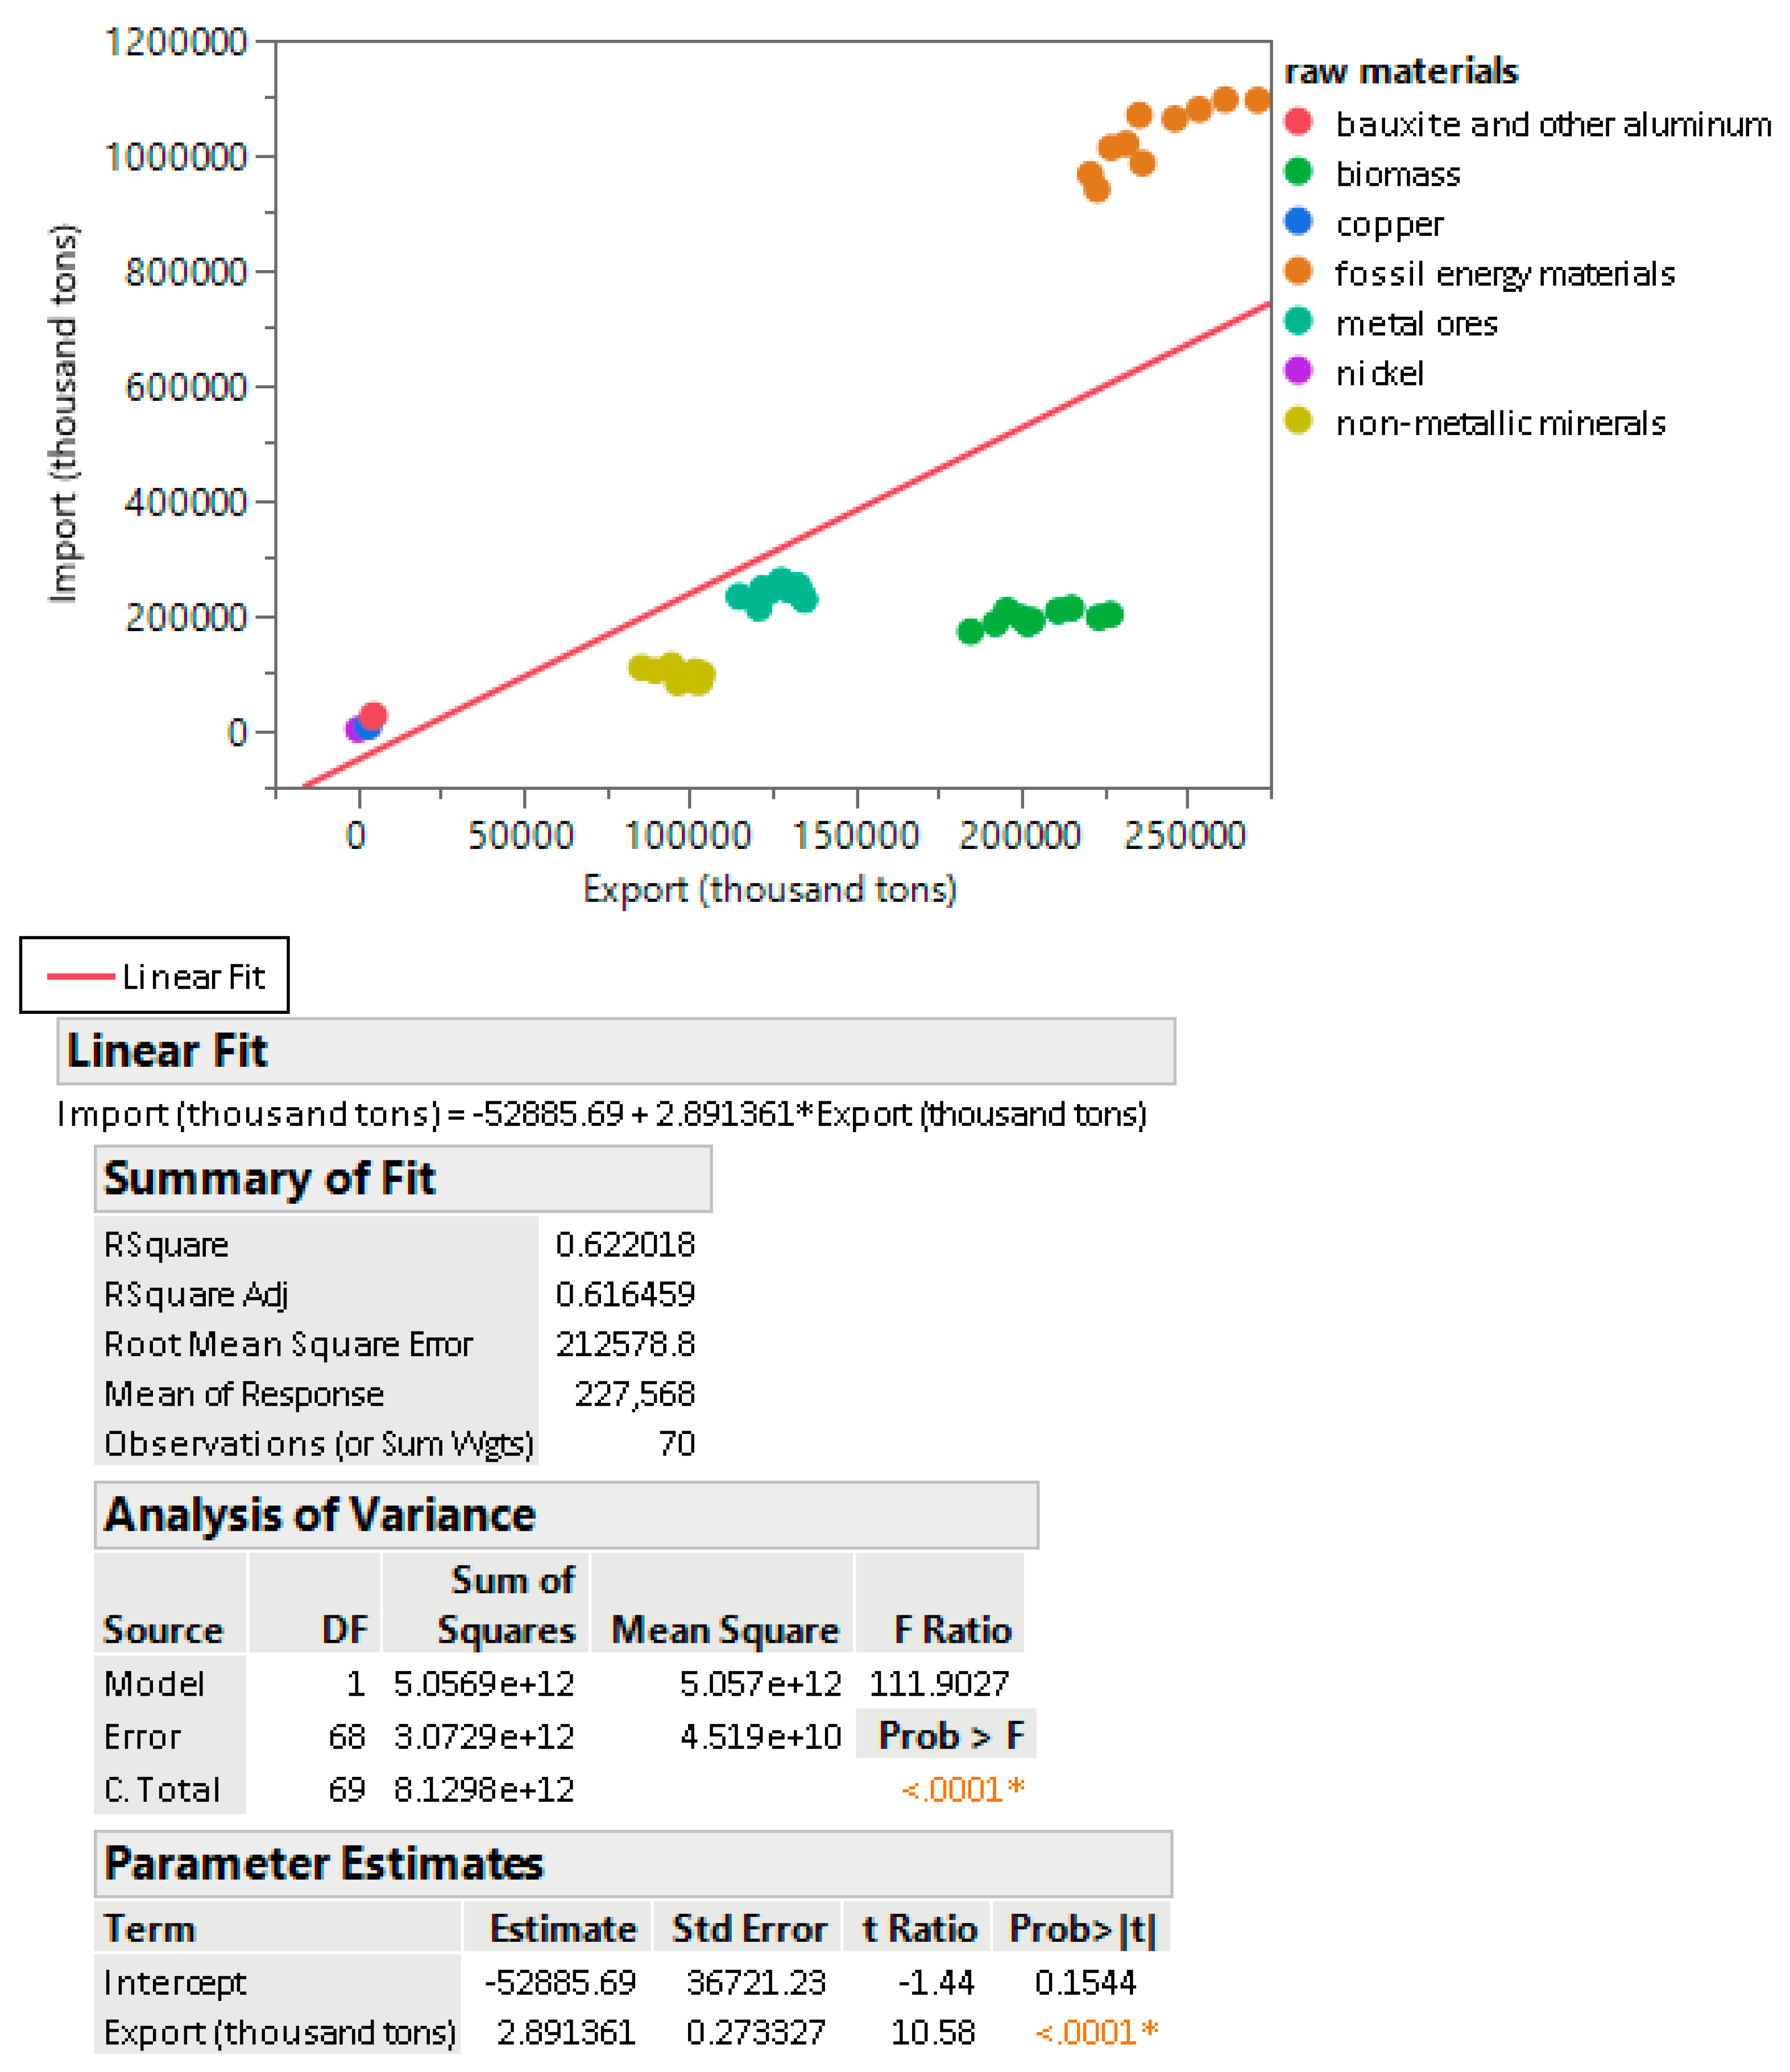Select Mean of Response value 227,568

point(634,1395)
